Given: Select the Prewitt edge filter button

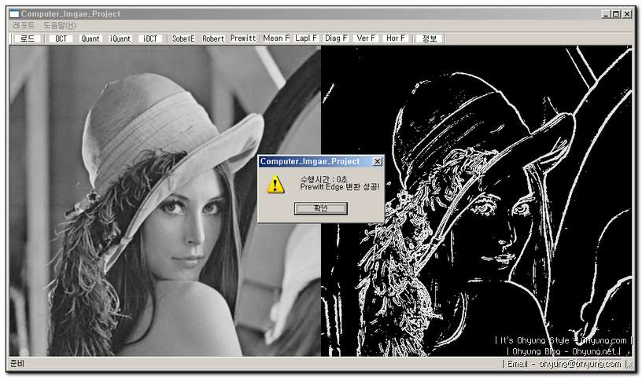Looking at the screenshot, I should pyautogui.click(x=243, y=38).
